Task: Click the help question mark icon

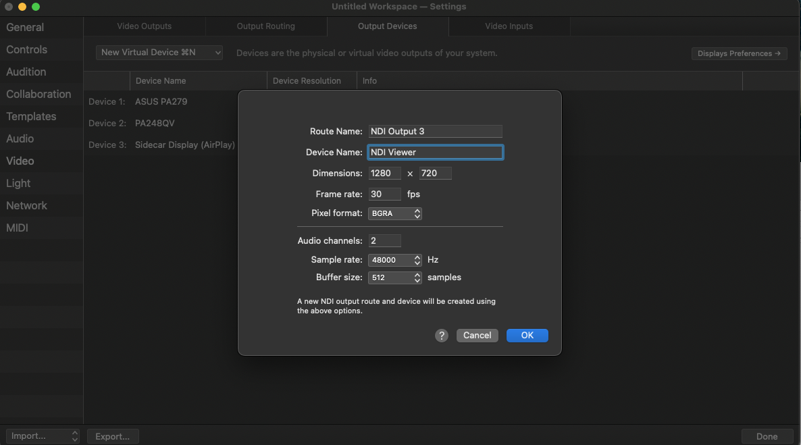Action: [442, 335]
